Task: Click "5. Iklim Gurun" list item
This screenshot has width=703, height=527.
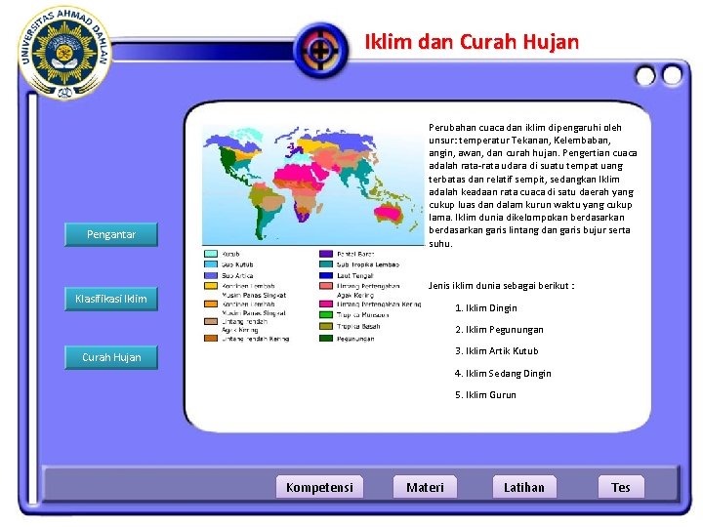Action: tap(485, 395)
